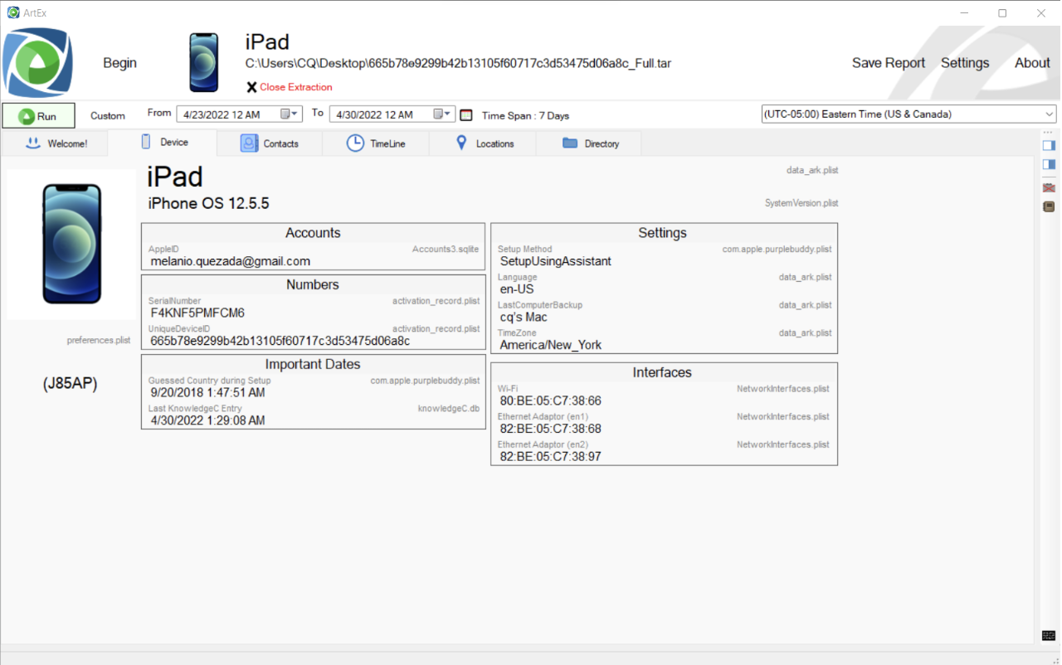Click the knowledgeC.db source label
Image resolution: width=1062 pixels, height=665 pixels.
tap(448, 408)
